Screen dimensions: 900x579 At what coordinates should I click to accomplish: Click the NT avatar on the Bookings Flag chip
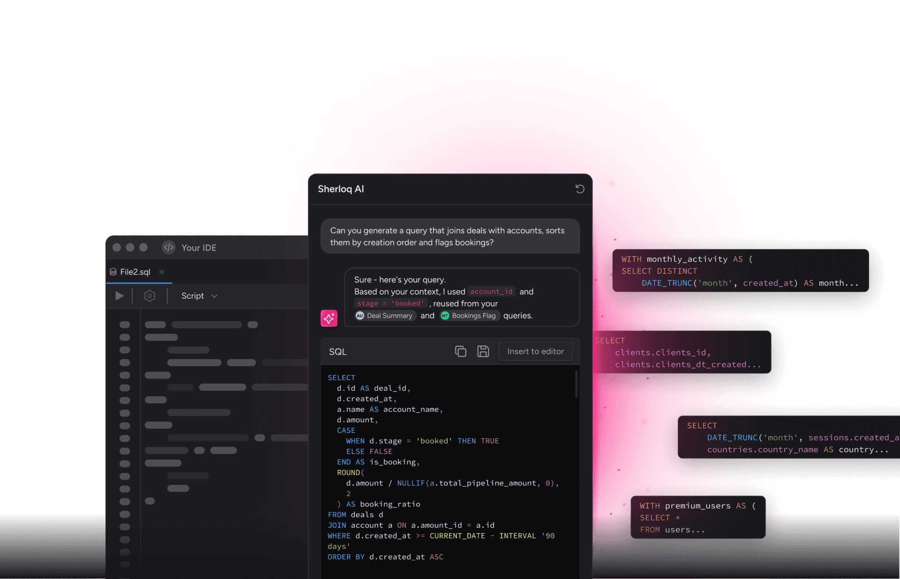(444, 316)
